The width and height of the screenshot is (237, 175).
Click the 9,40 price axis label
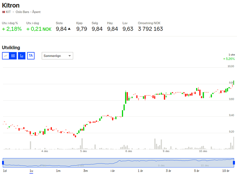coord(232,115)
